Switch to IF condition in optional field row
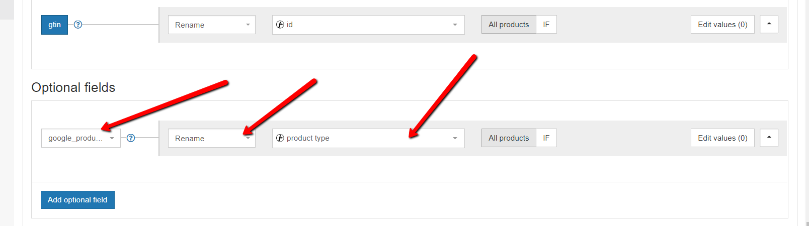809x226 pixels. (546, 138)
